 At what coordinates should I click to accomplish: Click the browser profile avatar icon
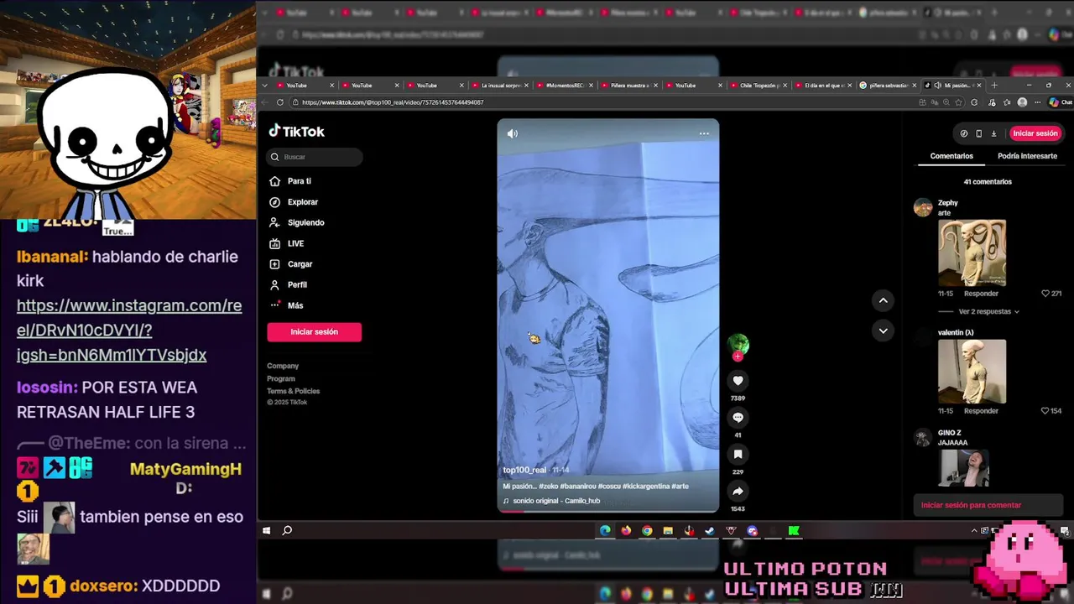1022,102
